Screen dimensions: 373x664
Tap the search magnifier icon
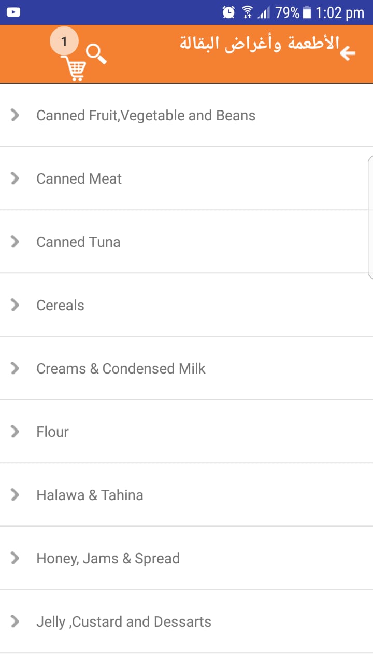(x=96, y=54)
